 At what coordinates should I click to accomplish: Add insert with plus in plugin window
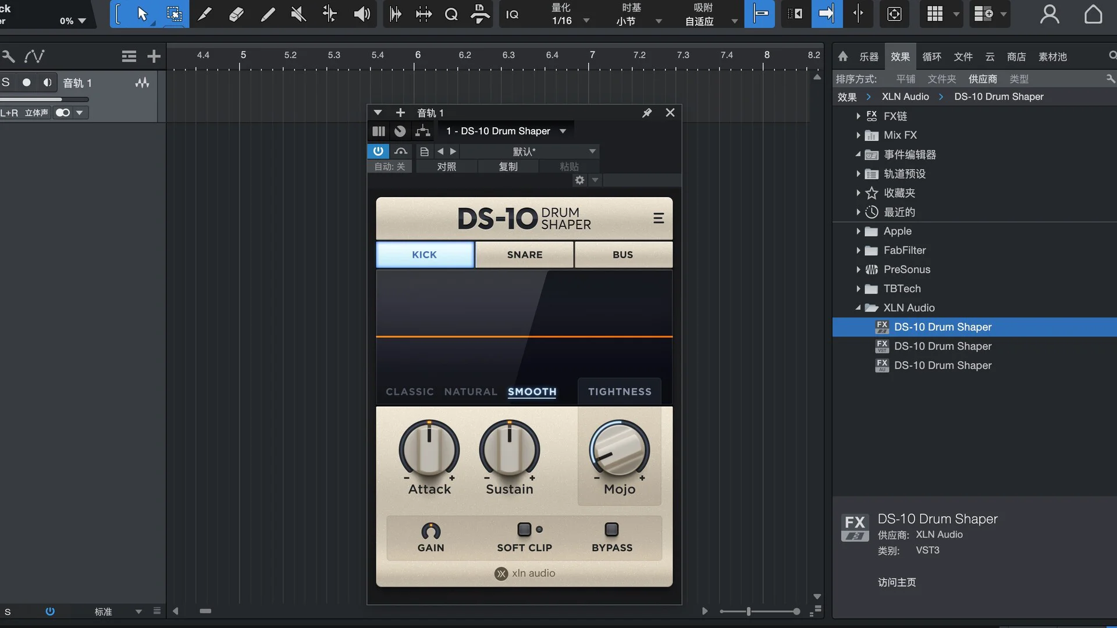click(400, 113)
